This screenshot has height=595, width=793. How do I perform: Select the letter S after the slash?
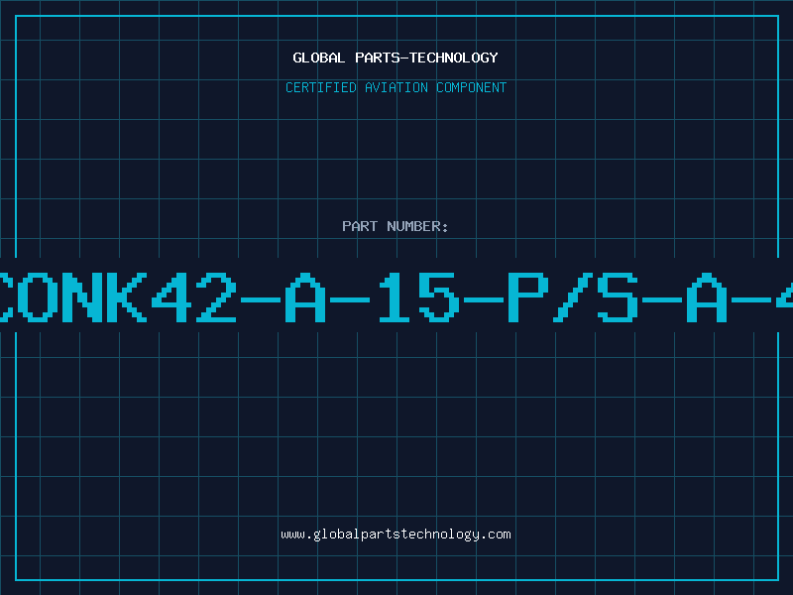(618, 297)
